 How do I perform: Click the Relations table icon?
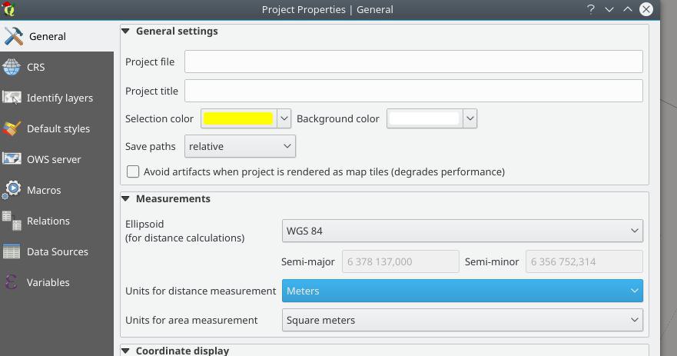pos(12,221)
